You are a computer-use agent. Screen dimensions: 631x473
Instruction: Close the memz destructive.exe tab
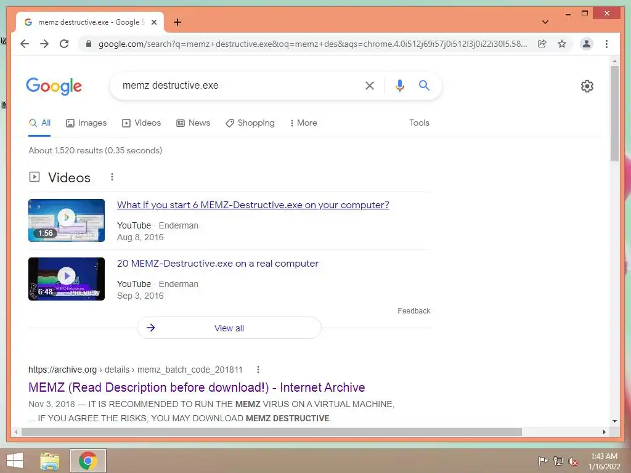[153, 22]
